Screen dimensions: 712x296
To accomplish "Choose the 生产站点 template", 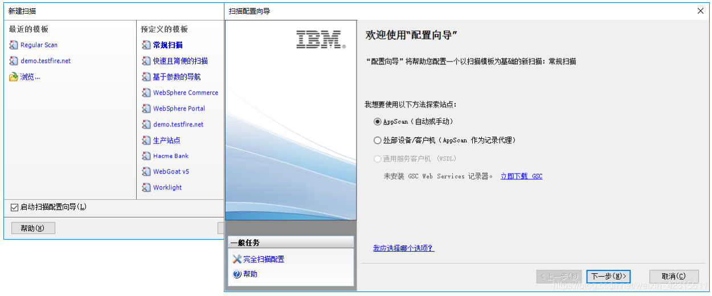I will (166, 141).
